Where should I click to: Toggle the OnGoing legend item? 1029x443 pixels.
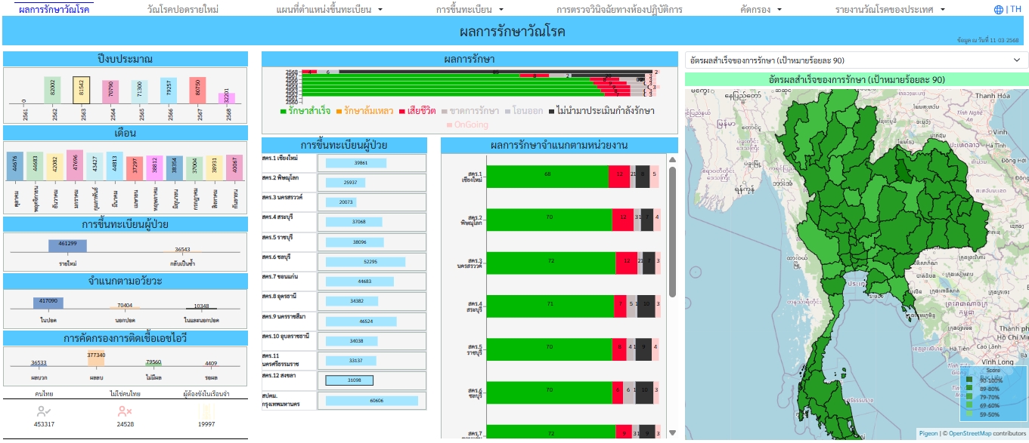tap(469, 126)
